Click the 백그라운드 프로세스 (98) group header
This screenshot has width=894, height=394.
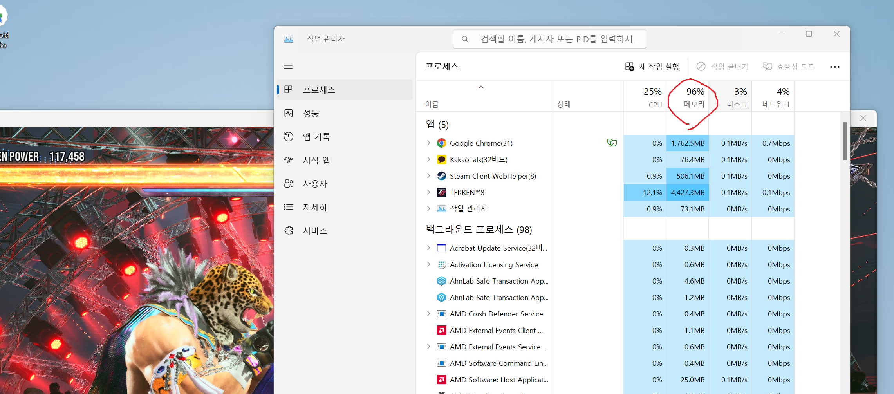coord(479,230)
